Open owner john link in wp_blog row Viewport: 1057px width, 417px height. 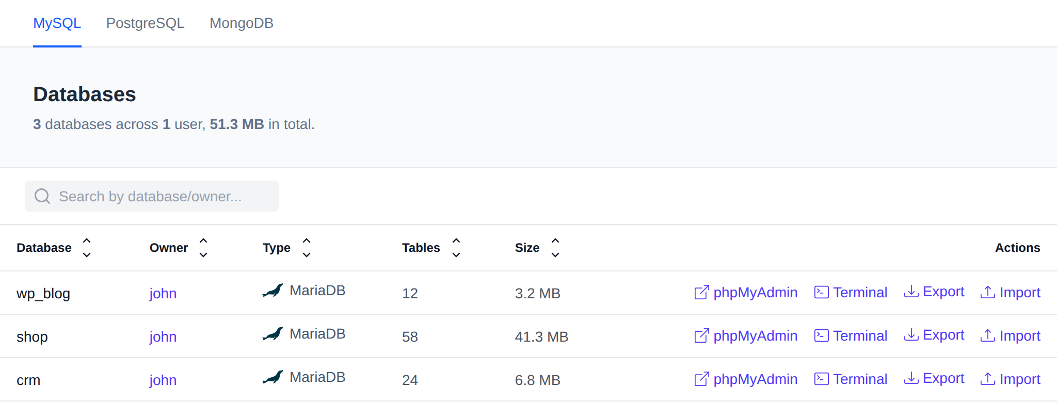163,293
